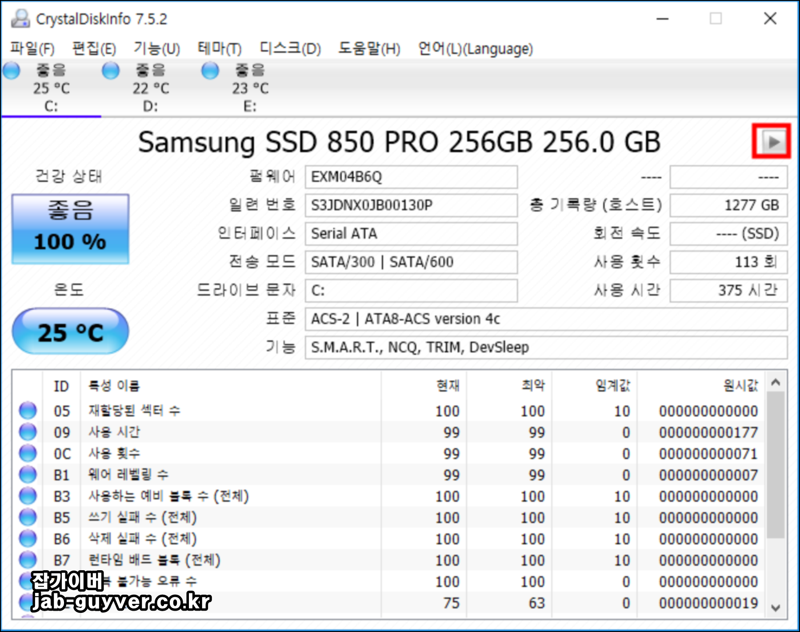Minimize the CrystalDiskInfo window
Screen dimensions: 800x632
[663, 19]
